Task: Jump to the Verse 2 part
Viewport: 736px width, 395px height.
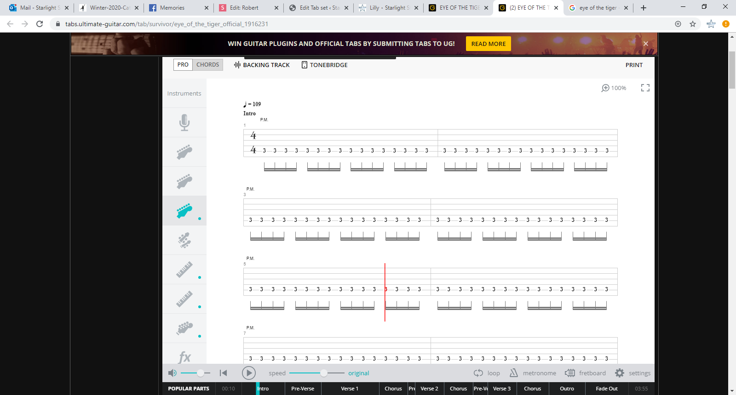Action: 429,389
